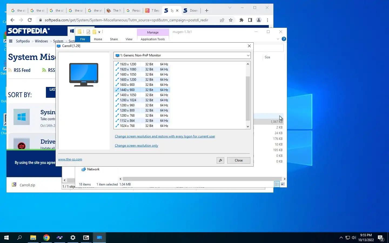
Task: Switch Explorer to large icons view
Action: coord(283,184)
